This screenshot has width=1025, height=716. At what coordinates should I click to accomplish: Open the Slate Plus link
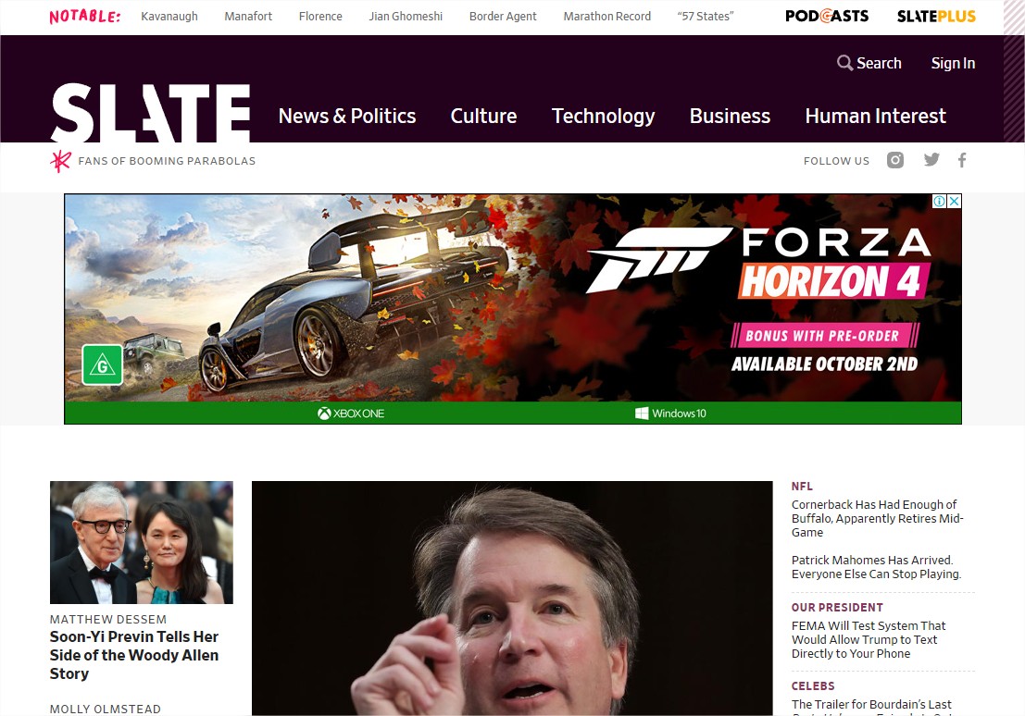point(936,16)
